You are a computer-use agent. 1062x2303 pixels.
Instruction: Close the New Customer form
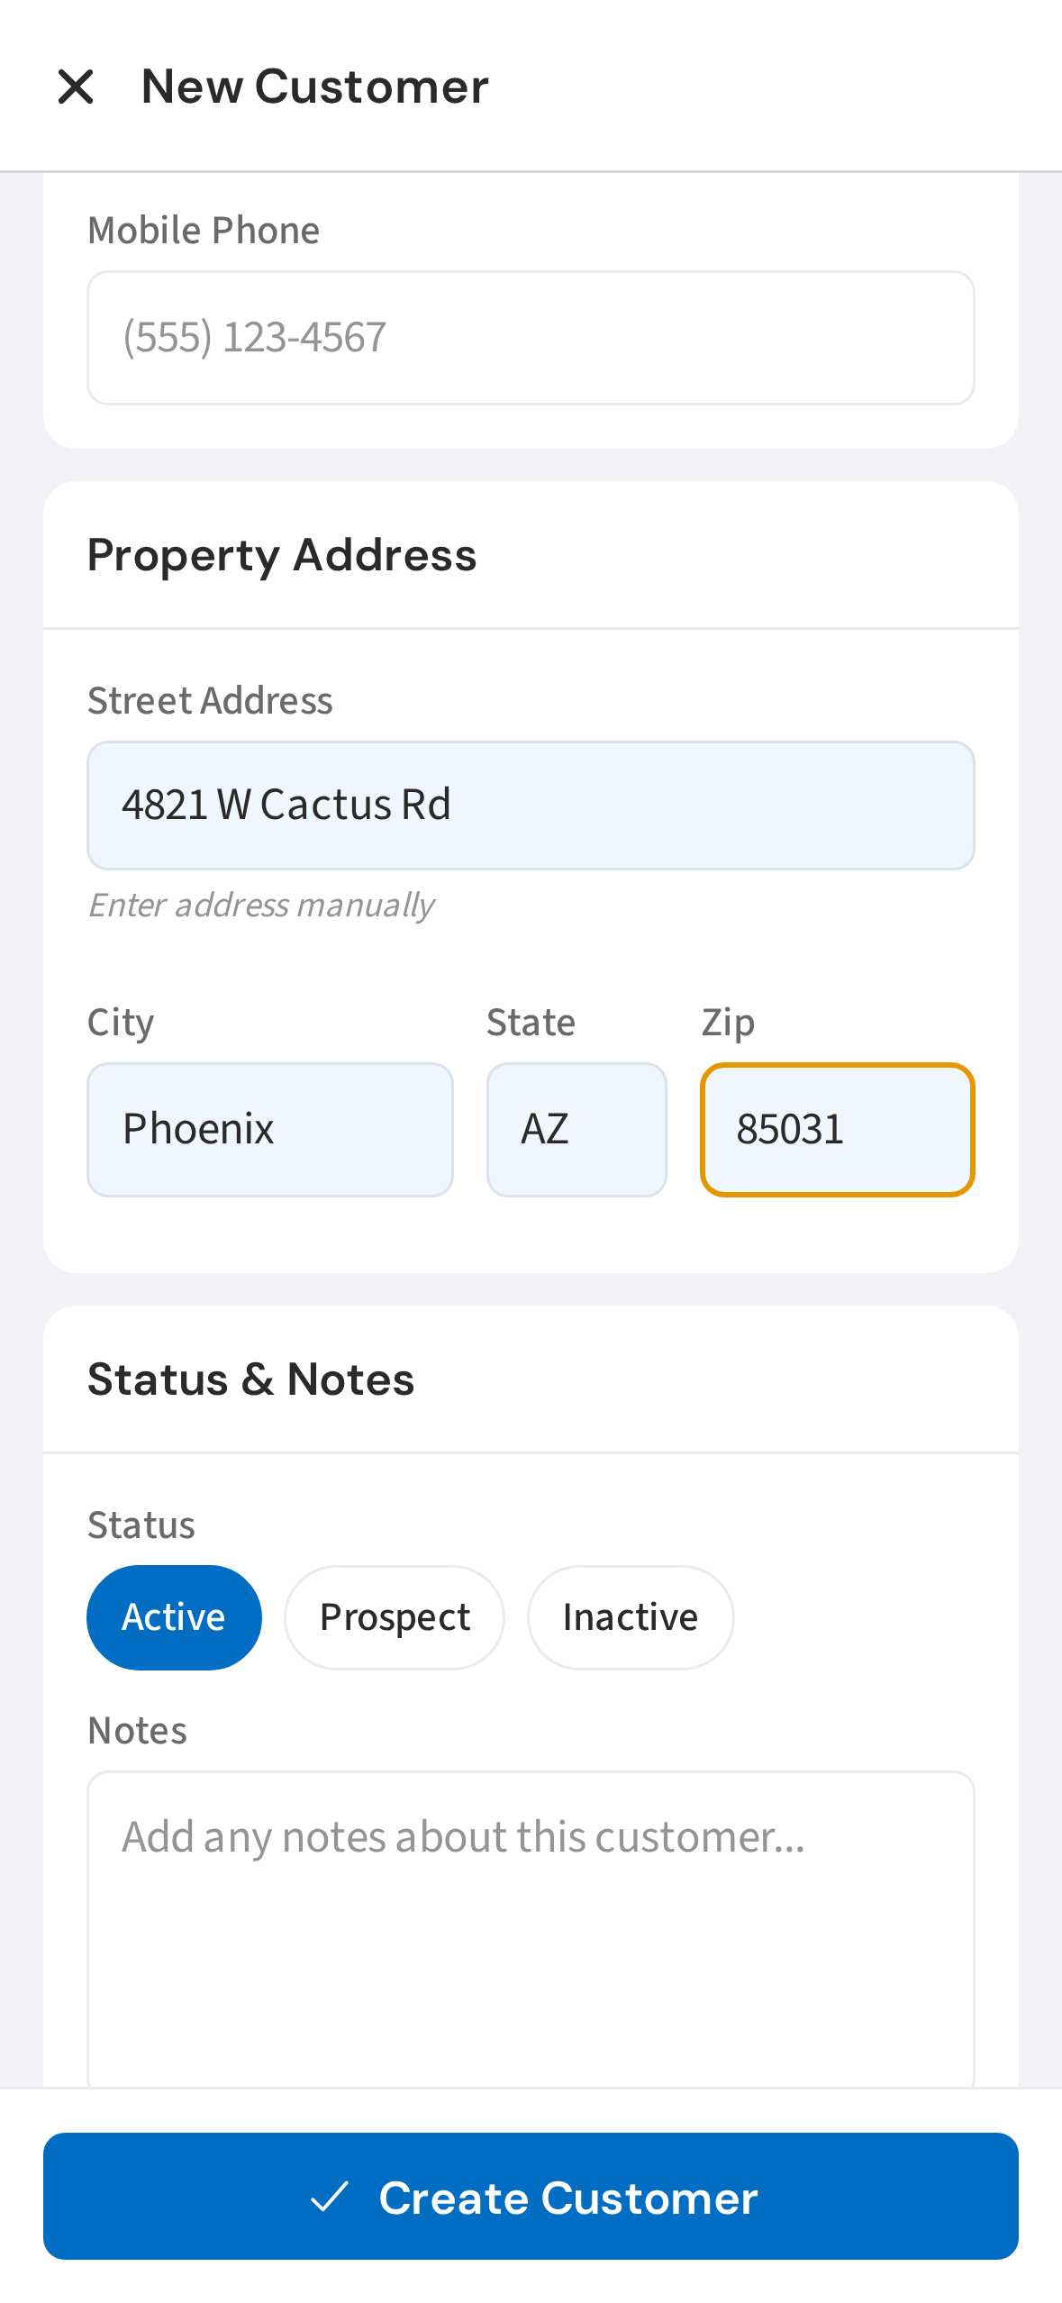pos(76,87)
